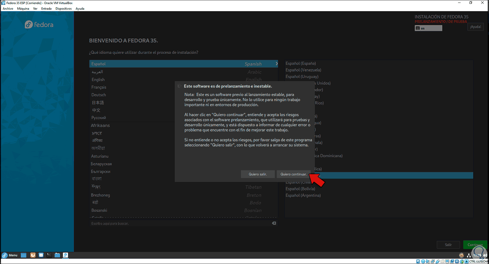The width and height of the screenshot is (489, 264).
Task: Click the ¡Ayuda! button in the installer
Action: [x=476, y=27]
